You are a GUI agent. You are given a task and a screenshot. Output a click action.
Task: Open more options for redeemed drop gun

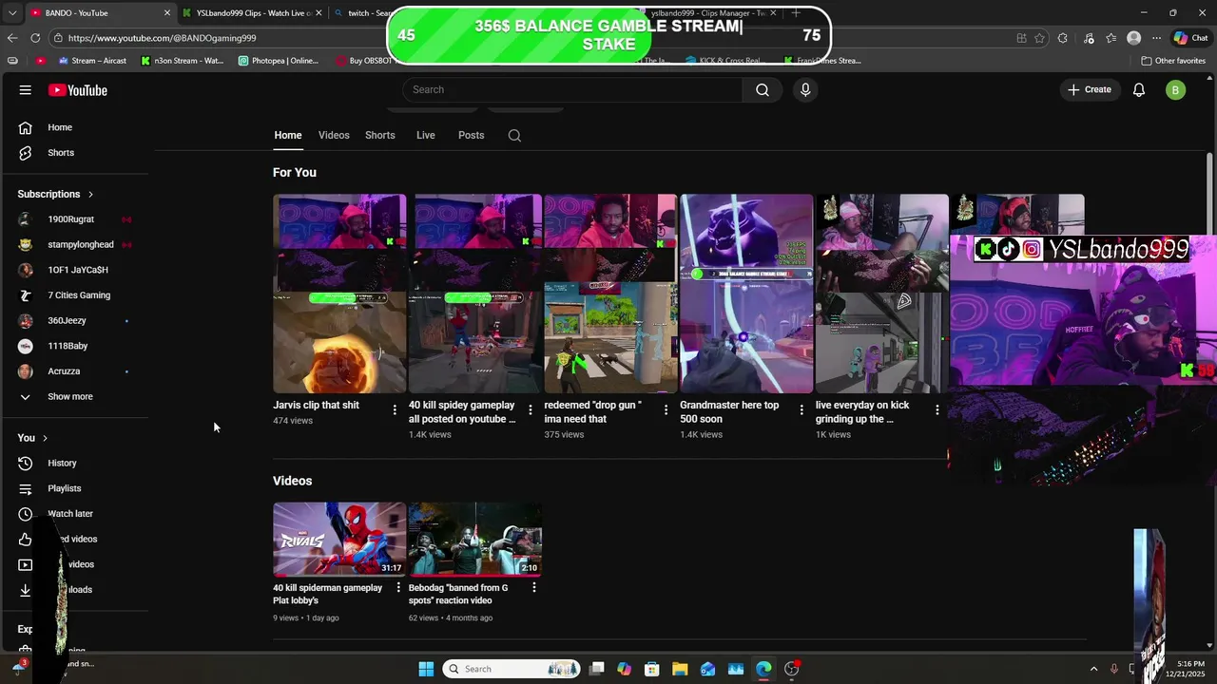tap(666, 409)
